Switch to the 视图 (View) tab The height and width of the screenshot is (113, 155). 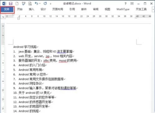[x=107, y=9]
